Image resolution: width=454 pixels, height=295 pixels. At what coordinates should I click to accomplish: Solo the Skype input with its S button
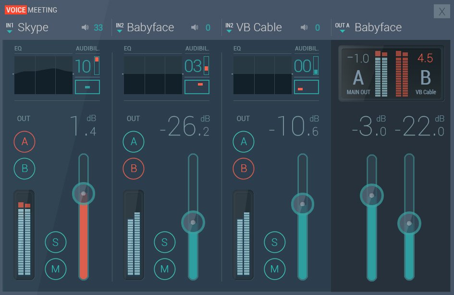[x=55, y=242]
